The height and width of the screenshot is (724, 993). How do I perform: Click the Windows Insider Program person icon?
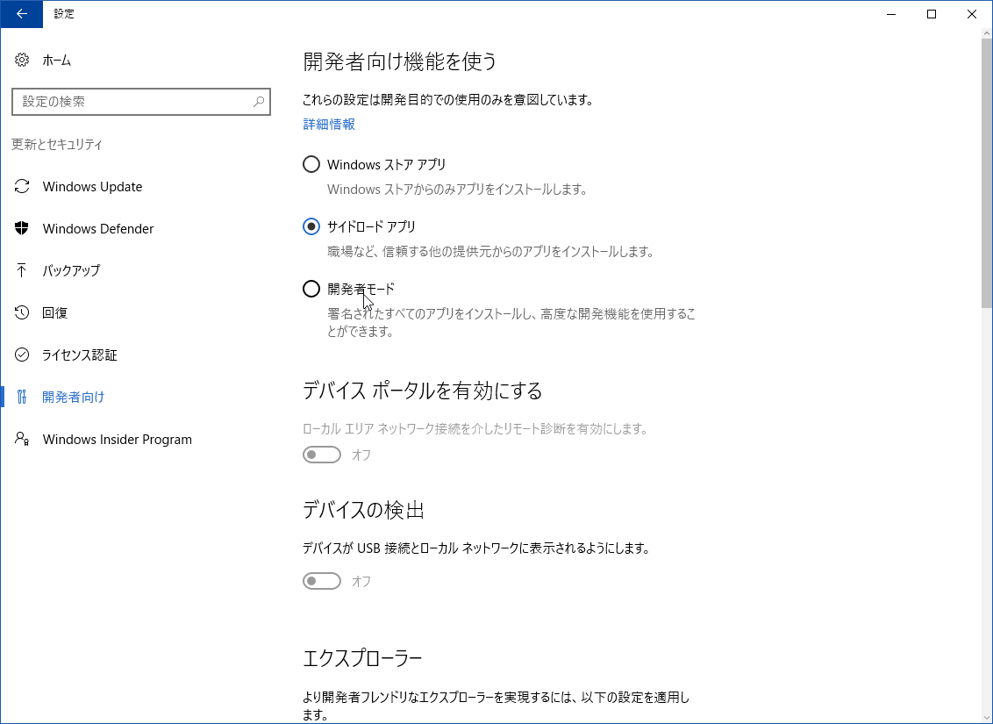[22, 439]
